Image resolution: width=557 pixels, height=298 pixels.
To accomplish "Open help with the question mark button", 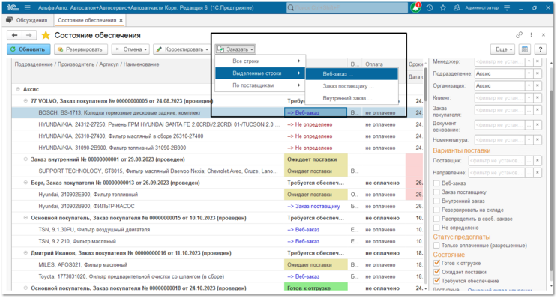I will pos(541,49).
